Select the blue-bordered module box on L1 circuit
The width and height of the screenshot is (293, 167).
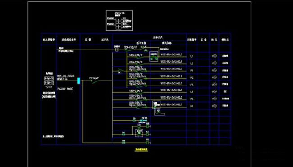tap(154, 56)
